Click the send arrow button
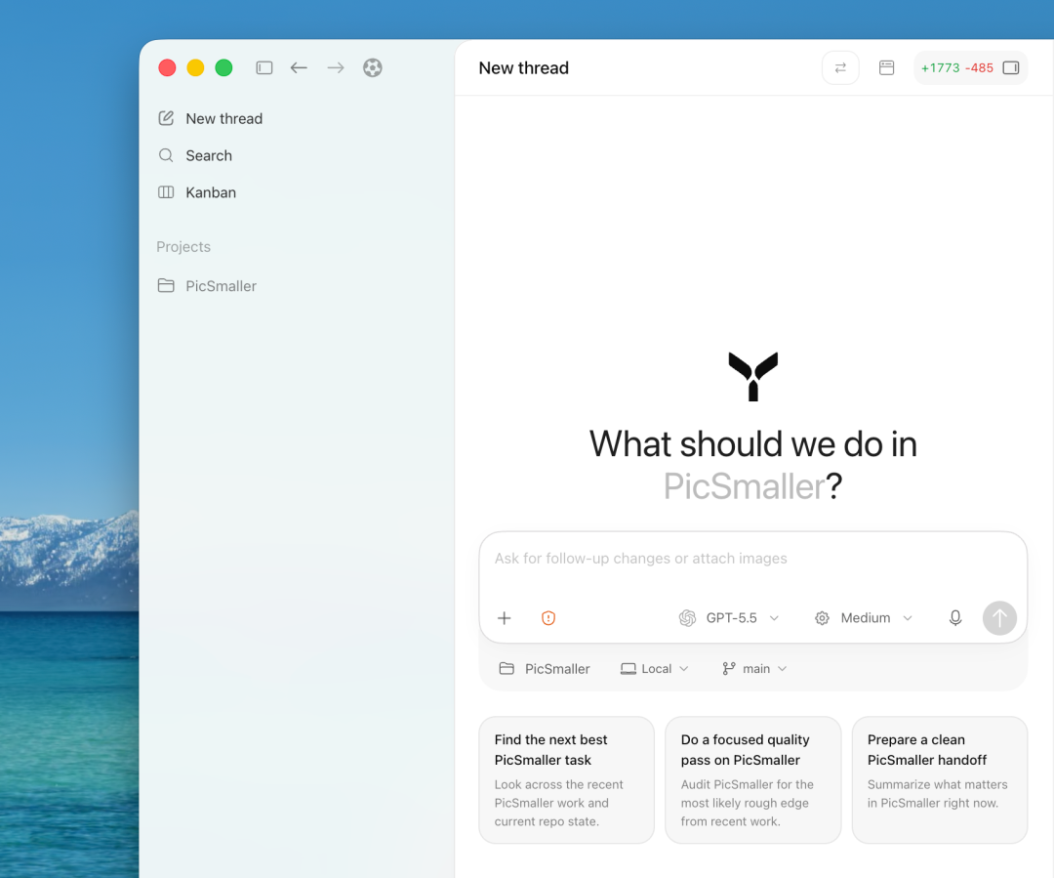The image size is (1054, 878). (999, 617)
